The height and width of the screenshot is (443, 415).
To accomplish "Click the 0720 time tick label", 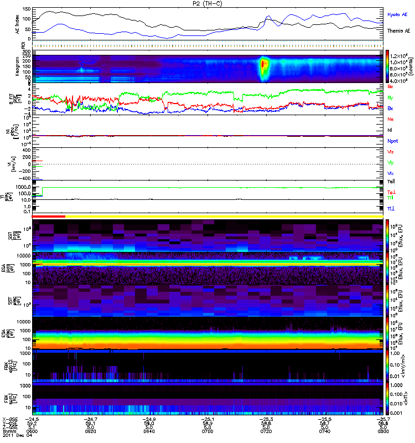I will 266,431.
